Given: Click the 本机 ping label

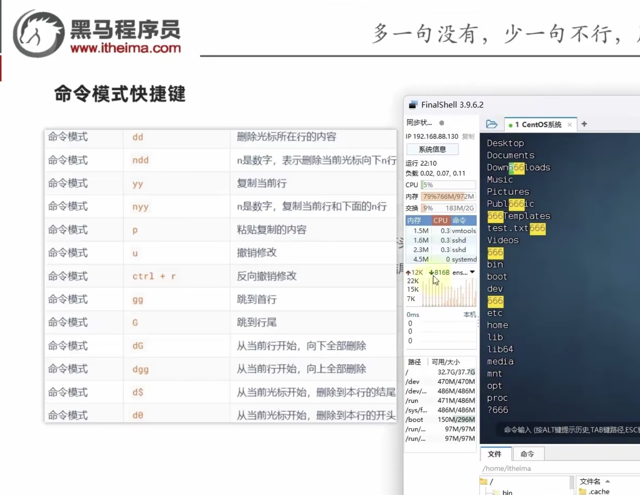Looking at the screenshot, I should click(469, 314).
